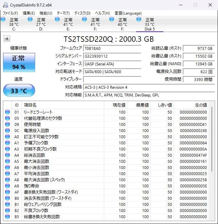Click the TS2TSSD220Q : 2000.3 GB model title

pyautogui.click(x=109, y=39)
